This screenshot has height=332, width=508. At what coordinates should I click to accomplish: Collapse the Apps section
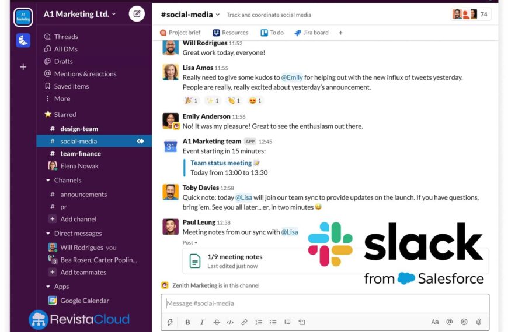(x=48, y=287)
